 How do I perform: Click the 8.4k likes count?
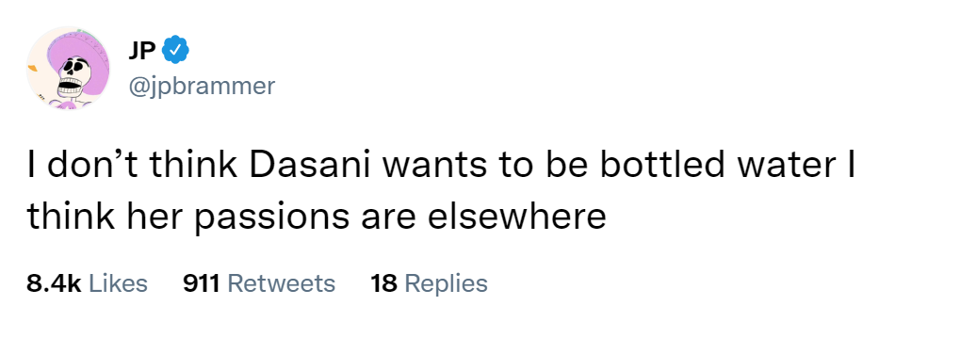pos(54,283)
